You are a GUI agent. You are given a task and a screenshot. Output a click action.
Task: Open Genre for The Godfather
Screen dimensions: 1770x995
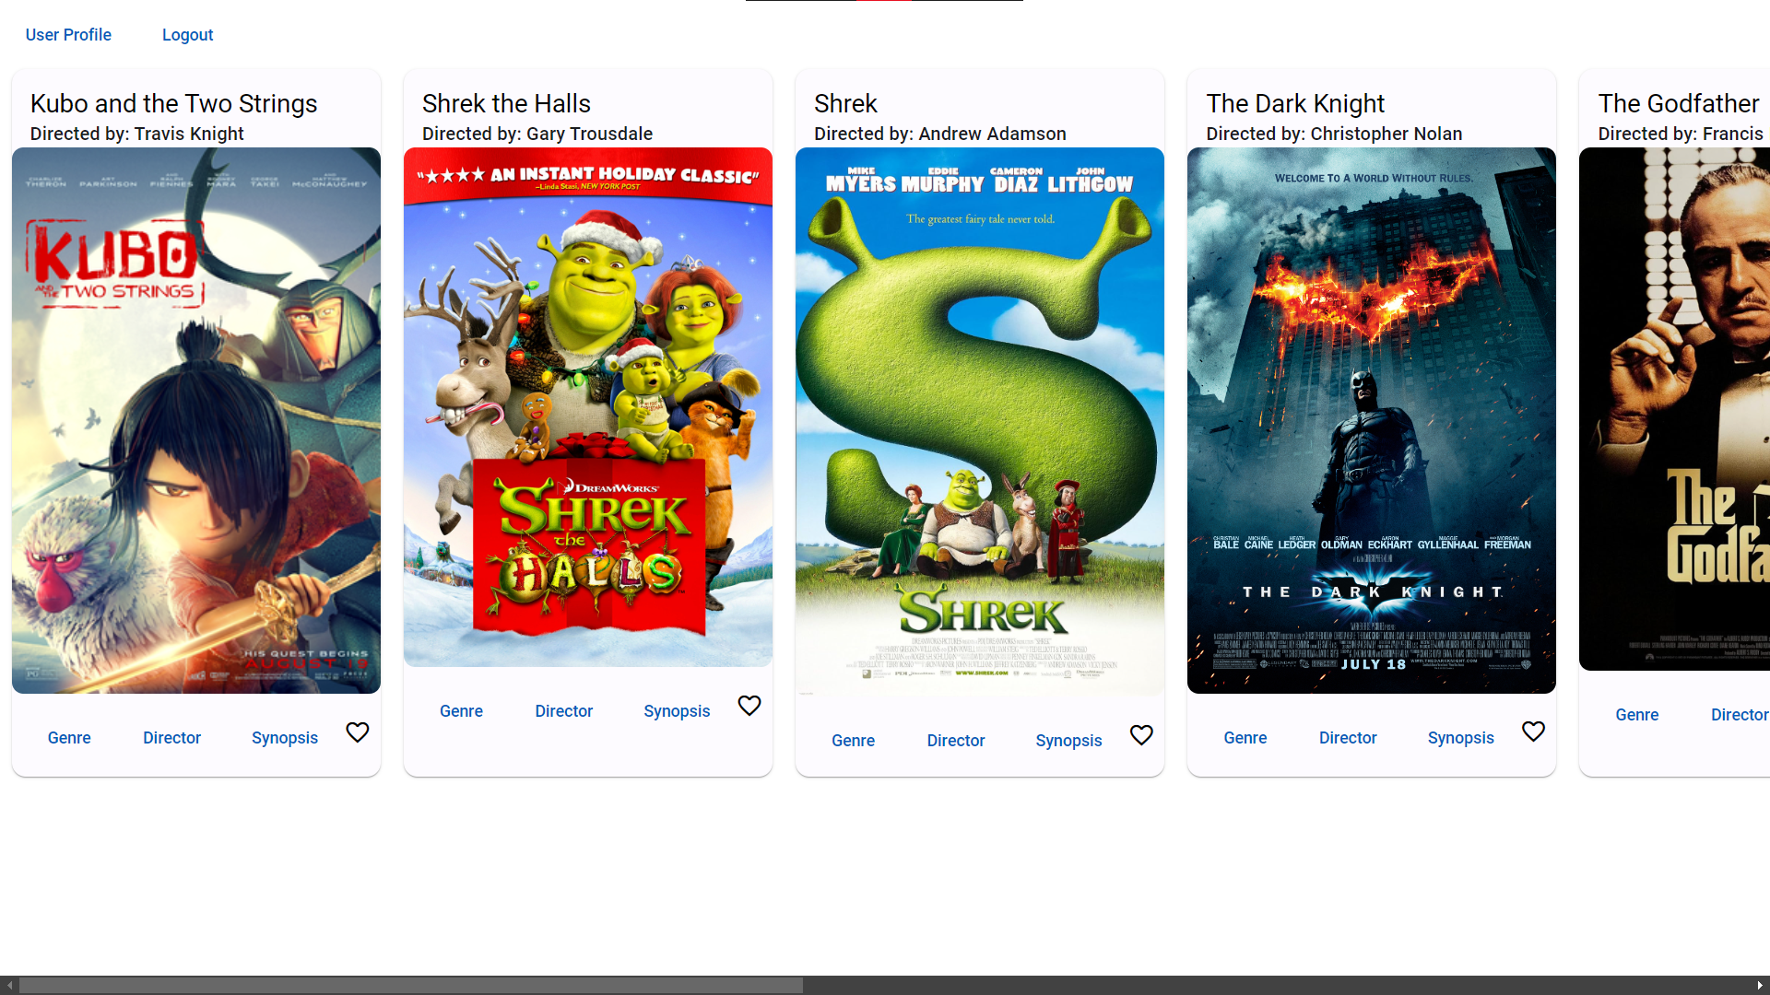[x=1637, y=715]
